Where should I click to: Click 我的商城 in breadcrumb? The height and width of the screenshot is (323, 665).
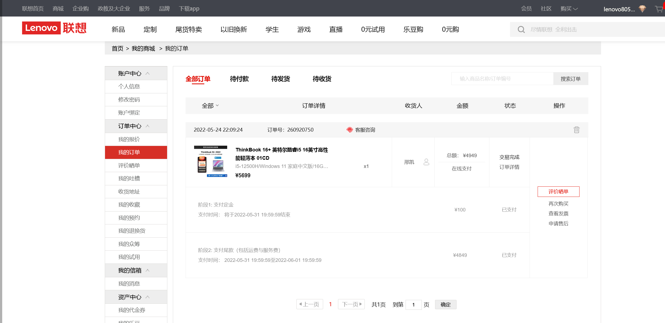click(x=143, y=48)
